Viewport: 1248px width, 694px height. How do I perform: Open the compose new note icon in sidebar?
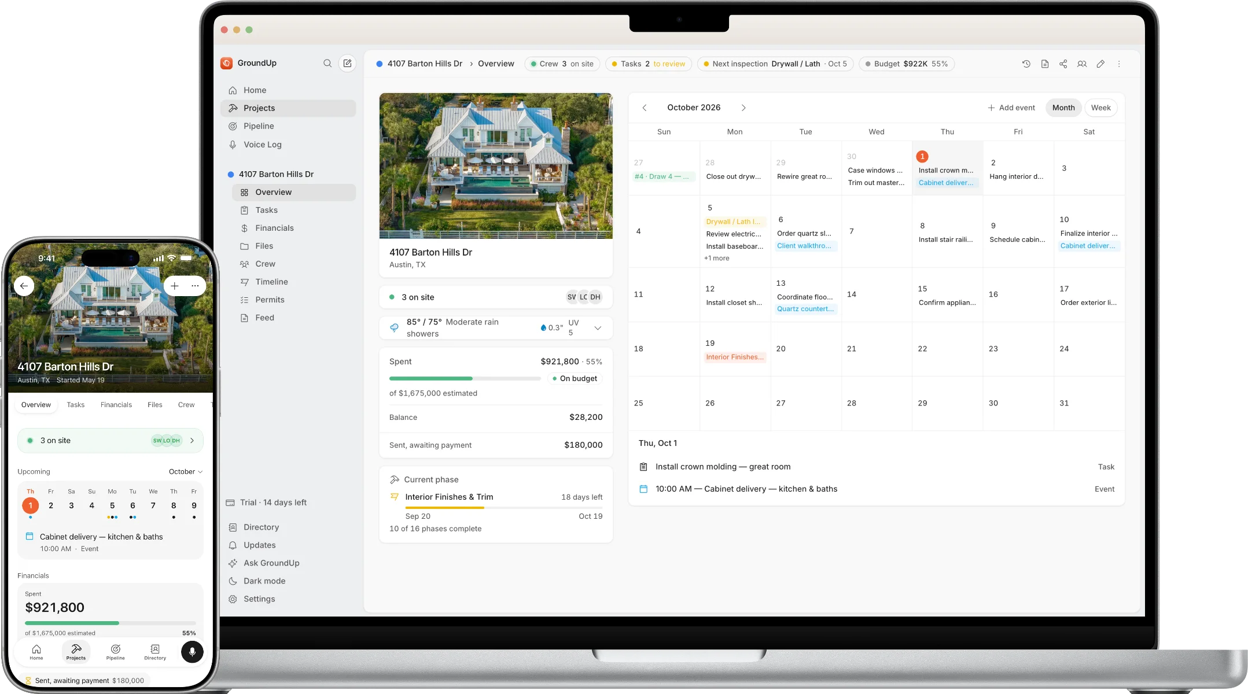[x=347, y=63]
